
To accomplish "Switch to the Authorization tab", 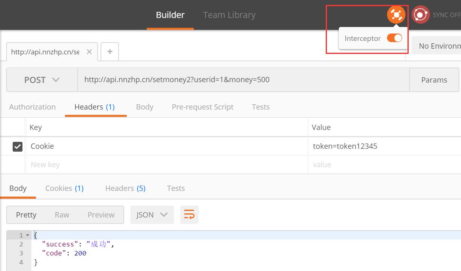I will coord(32,107).
